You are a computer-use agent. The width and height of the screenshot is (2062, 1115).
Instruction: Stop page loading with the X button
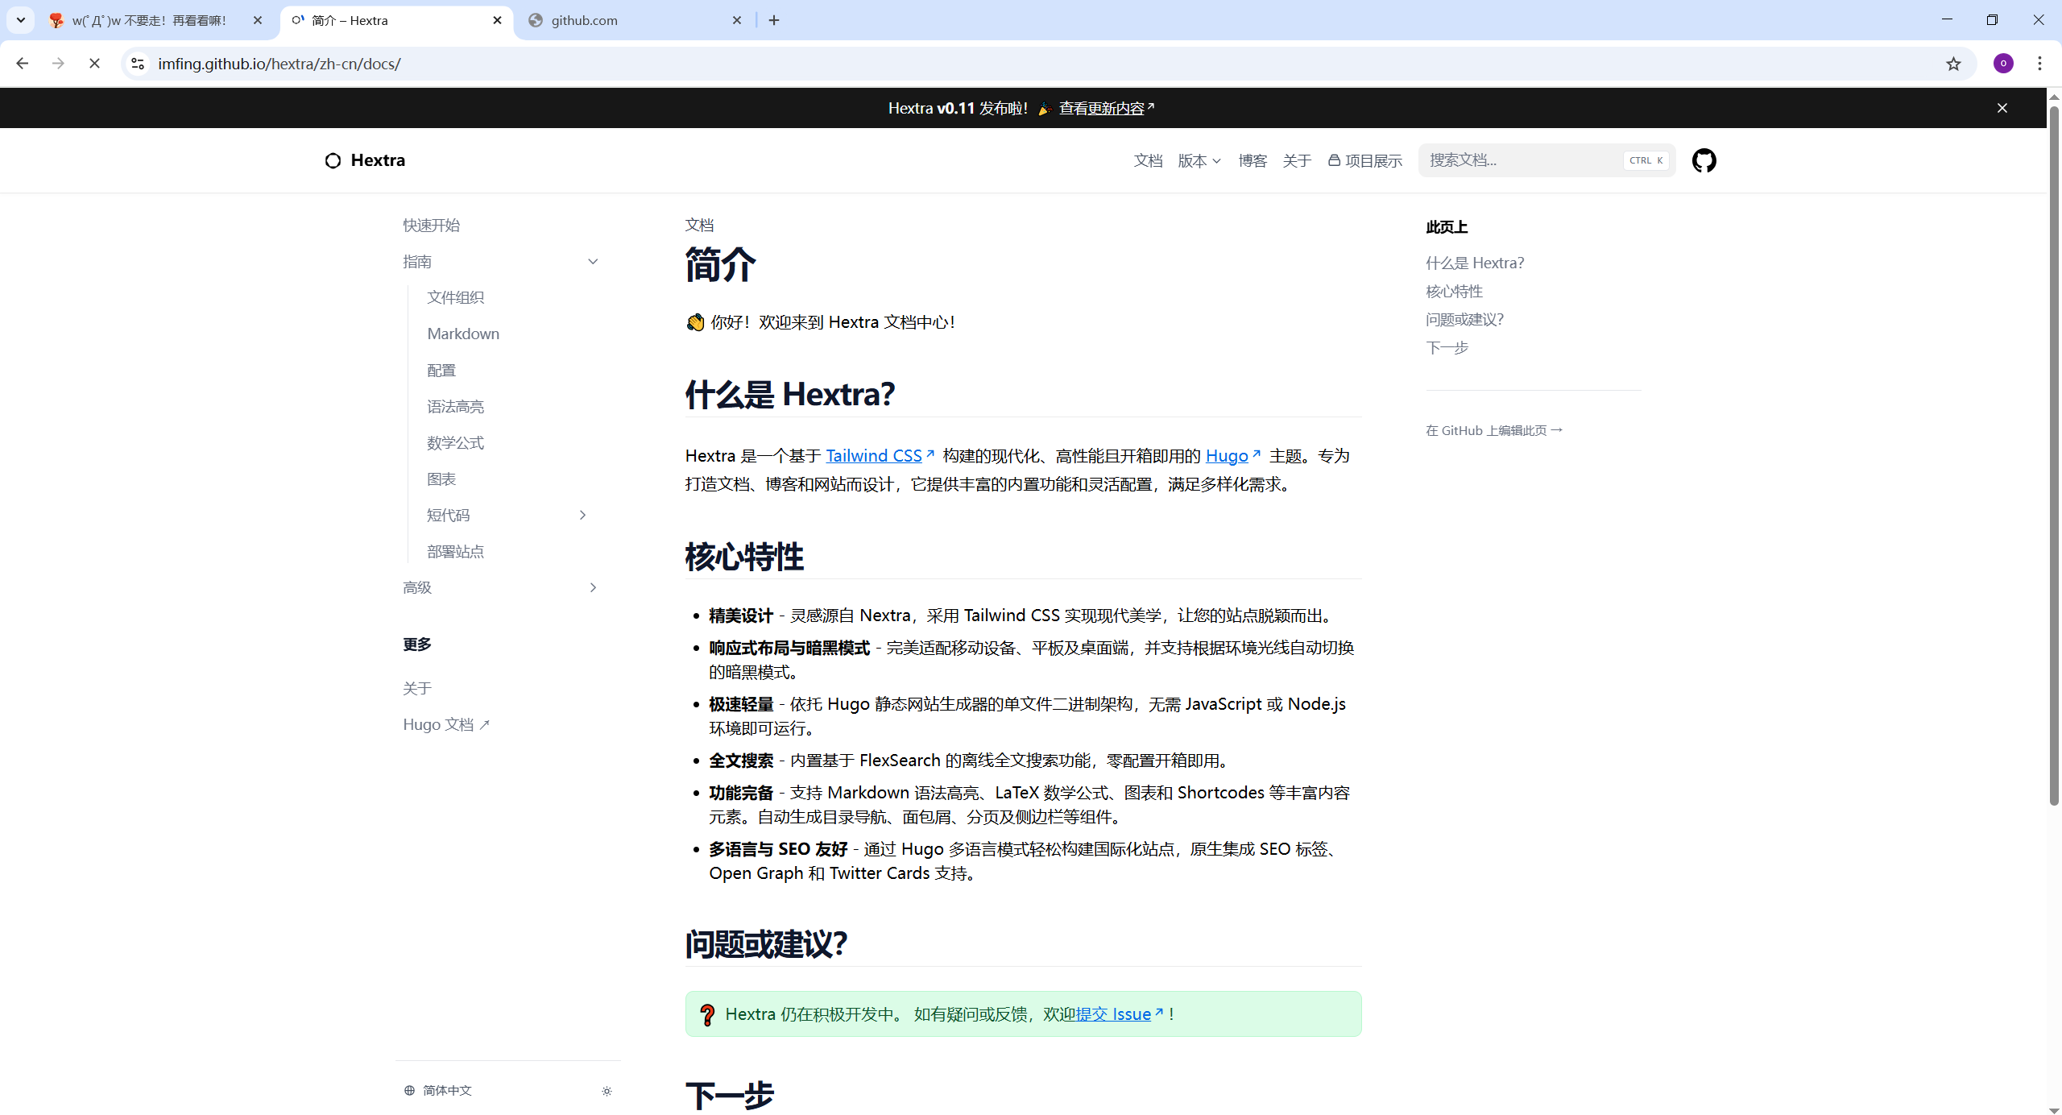(x=94, y=64)
